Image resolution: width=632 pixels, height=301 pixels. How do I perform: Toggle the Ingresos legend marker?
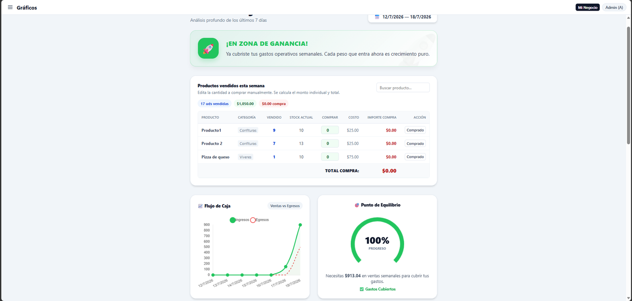tap(233, 220)
